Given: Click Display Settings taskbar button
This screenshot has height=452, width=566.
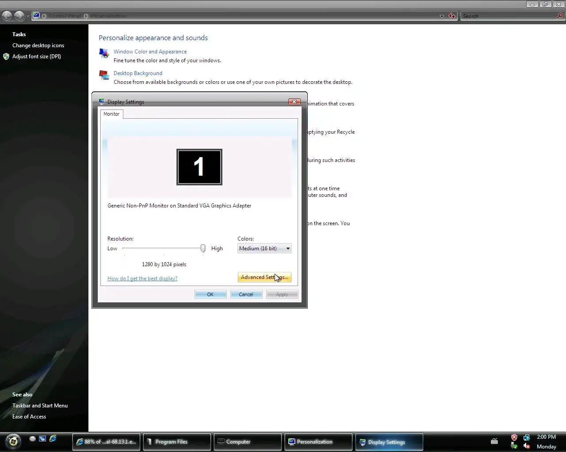Looking at the screenshot, I should pos(389,442).
